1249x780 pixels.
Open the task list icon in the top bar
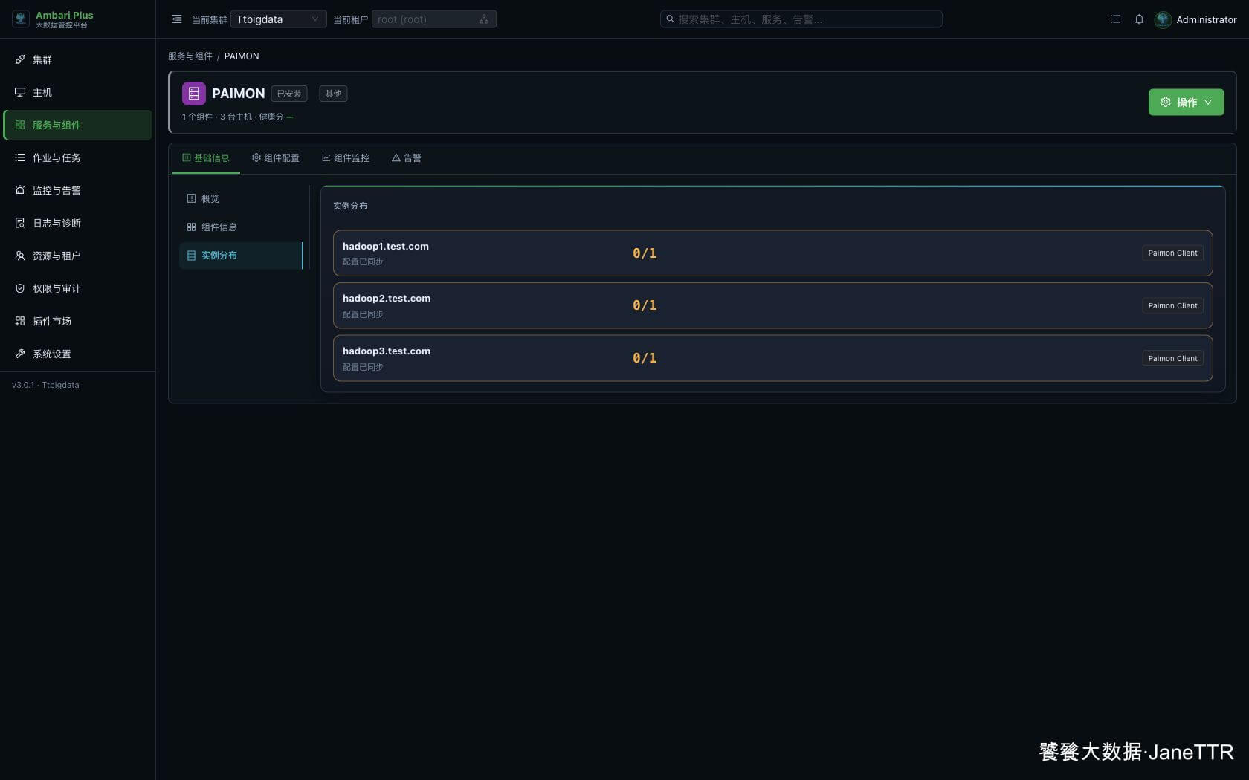(x=1115, y=19)
